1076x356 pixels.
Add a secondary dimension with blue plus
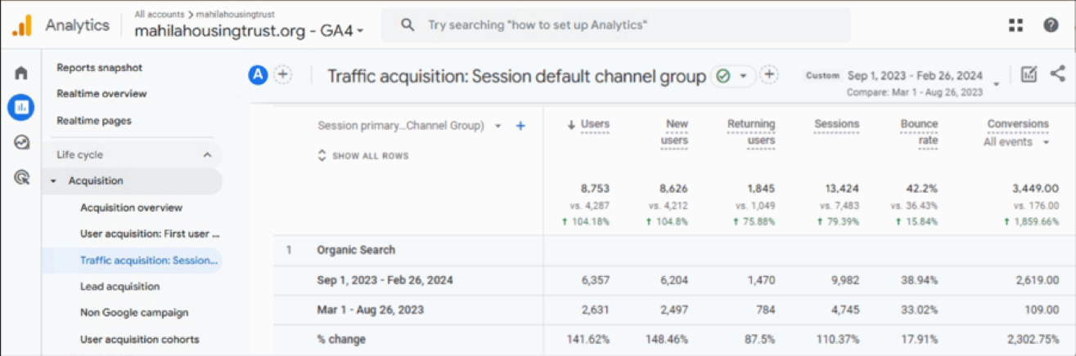[520, 126]
